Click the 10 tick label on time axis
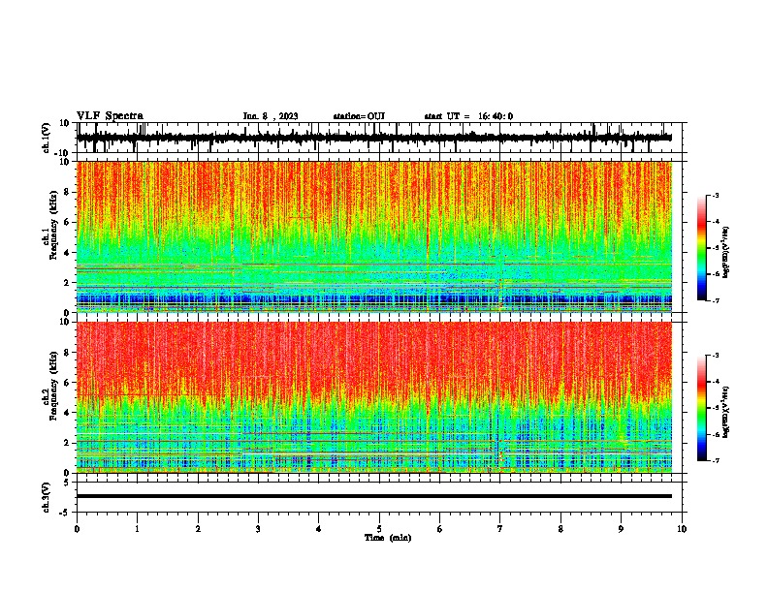 [682, 529]
